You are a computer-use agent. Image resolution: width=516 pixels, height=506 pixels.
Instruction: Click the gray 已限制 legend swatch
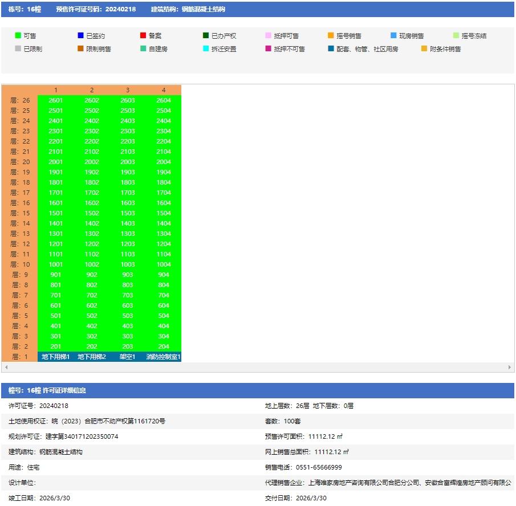18,48
